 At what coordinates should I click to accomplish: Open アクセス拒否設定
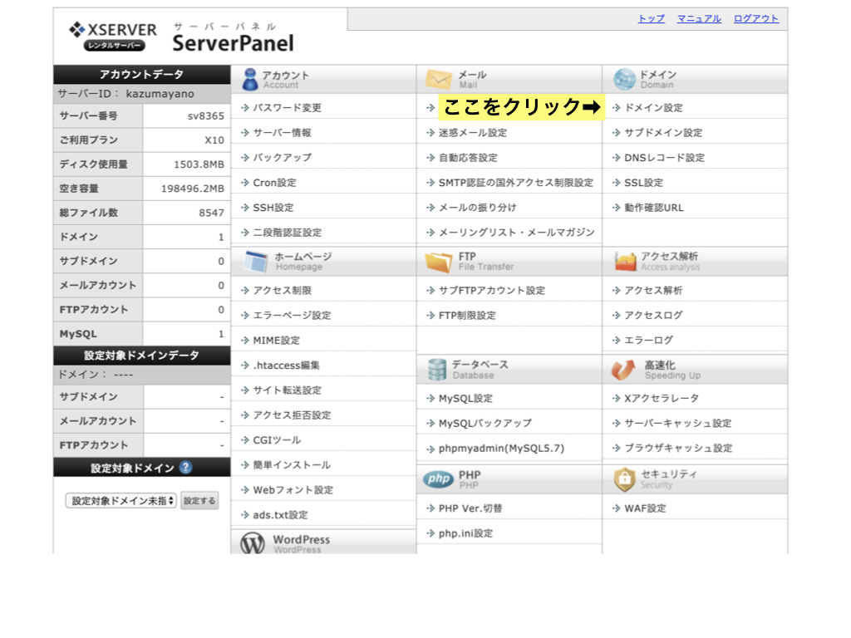pyautogui.click(x=292, y=415)
